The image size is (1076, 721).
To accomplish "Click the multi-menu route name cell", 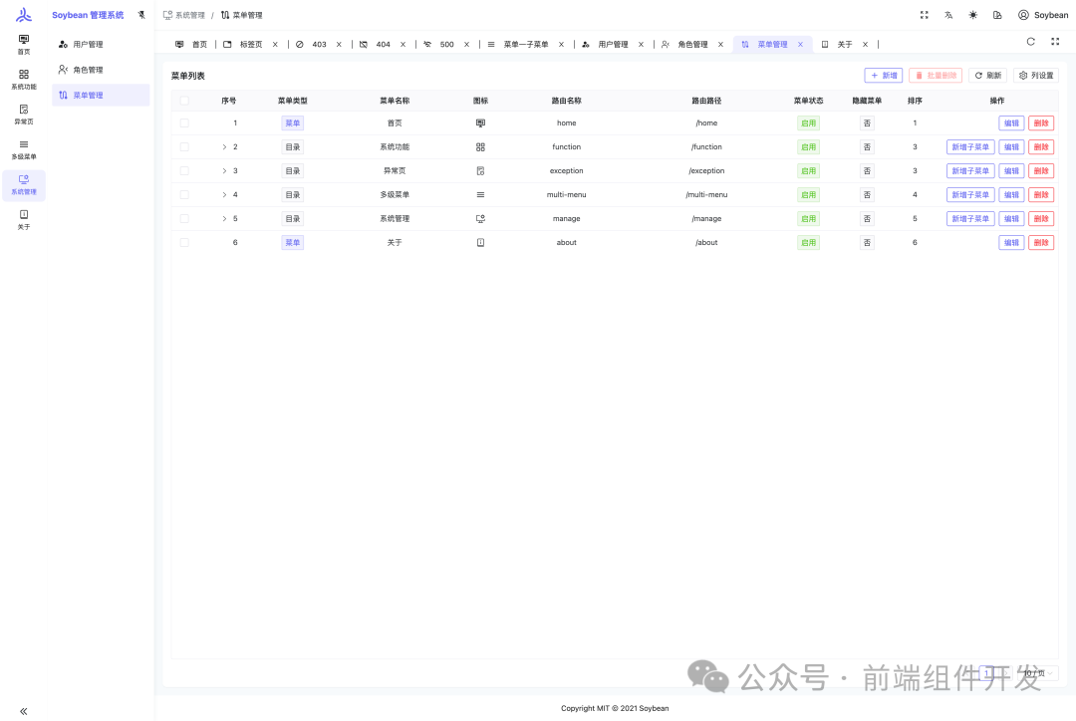I will pyautogui.click(x=566, y=195).
